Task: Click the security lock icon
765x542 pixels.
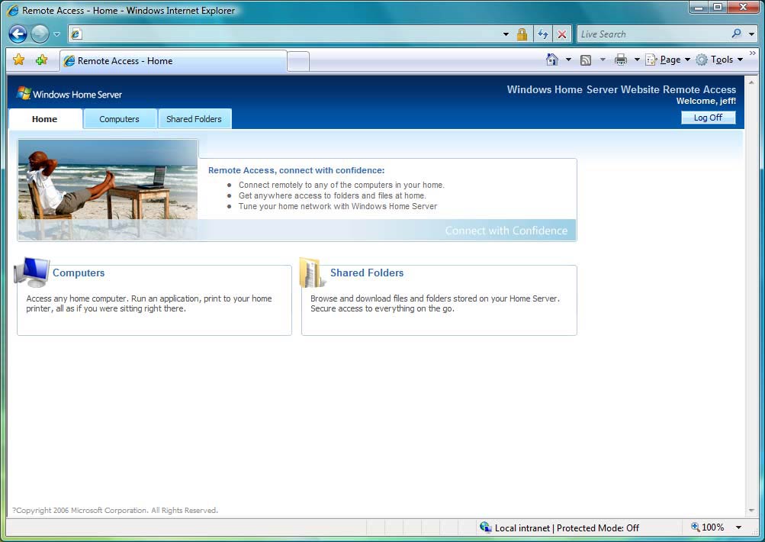Action: (x=522, y=34)
